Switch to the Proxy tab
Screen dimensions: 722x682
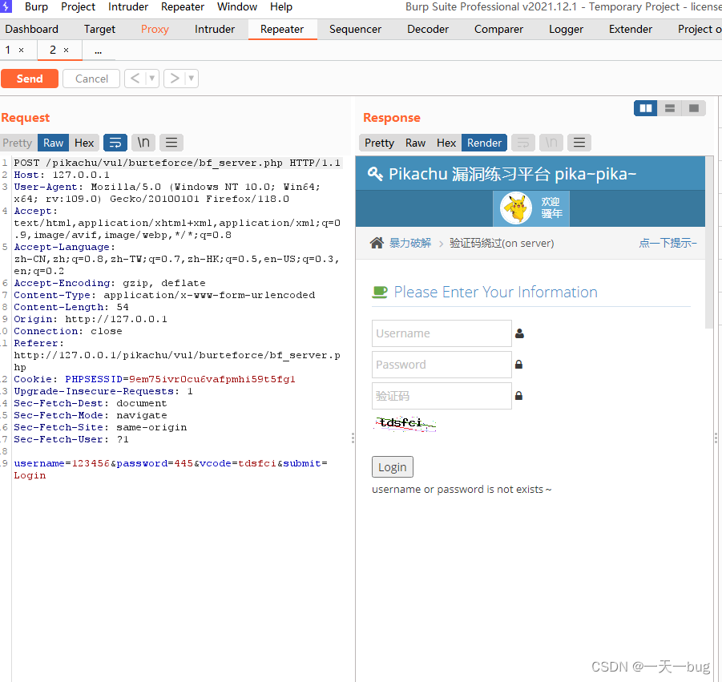click(x=155, y=29)
